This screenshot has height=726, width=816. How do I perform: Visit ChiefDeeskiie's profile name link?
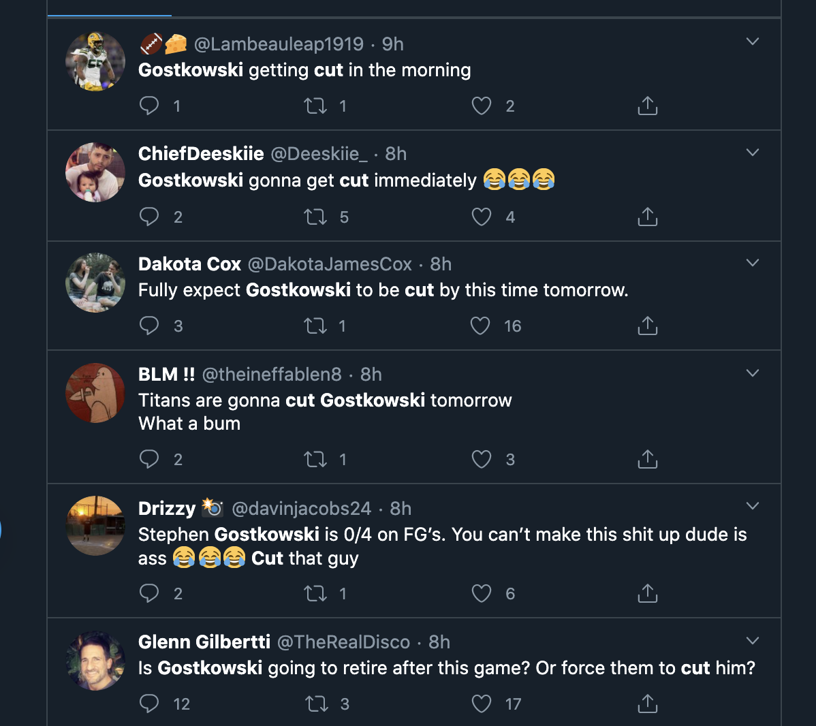[x=201, y=154]
